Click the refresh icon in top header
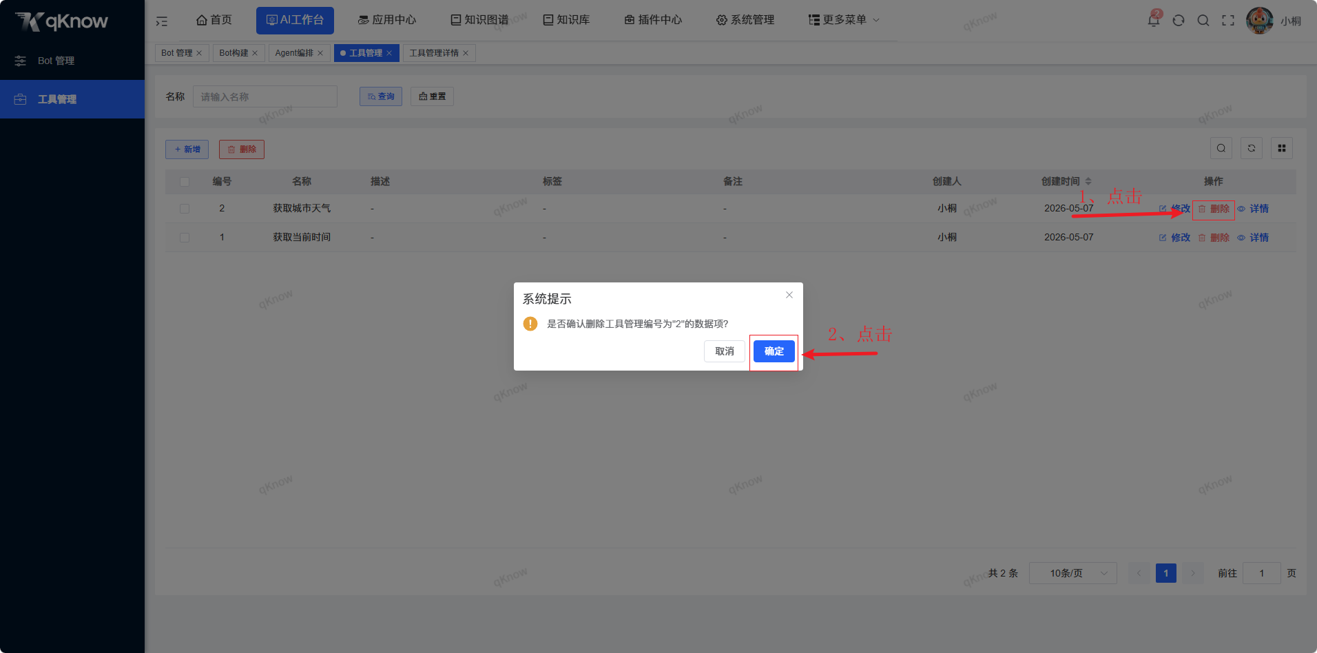Screen dimensions: 1317x653 coord(1179,20)
